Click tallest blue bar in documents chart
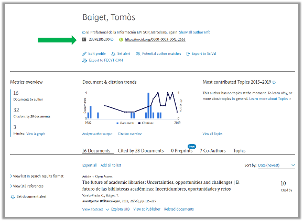The width and height of the screenshot is (303, 221). point(148,106)
